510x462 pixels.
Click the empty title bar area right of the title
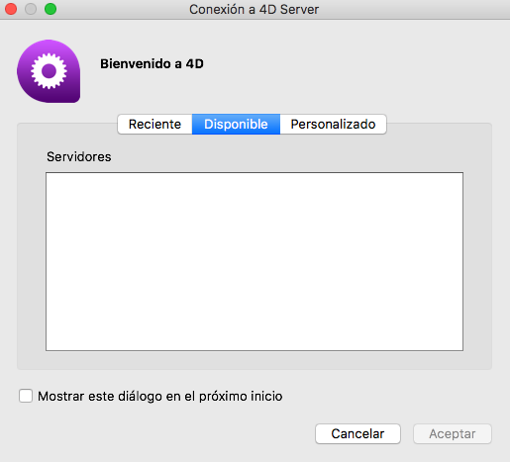pos(413,9)
